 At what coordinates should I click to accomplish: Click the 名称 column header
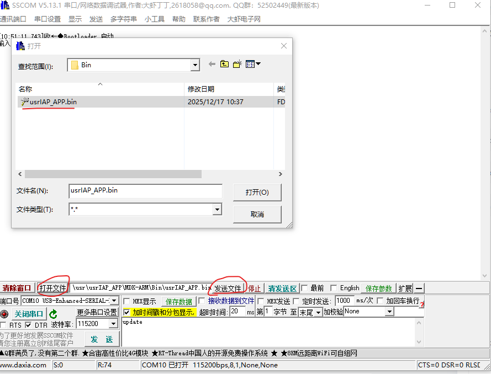coord(100,89)
